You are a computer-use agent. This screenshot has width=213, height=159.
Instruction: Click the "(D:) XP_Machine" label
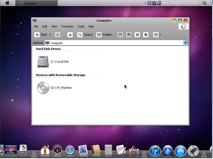click(x=61, y=88)
